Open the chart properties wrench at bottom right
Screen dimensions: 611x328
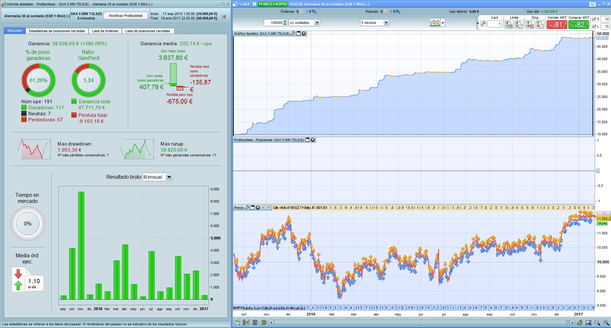580,323
